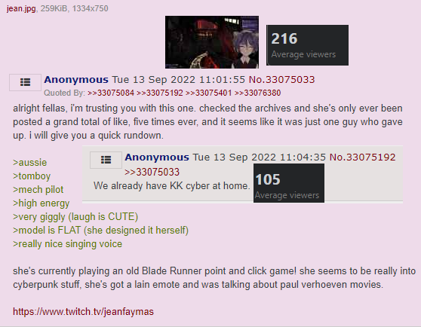Click the original post timestamp 11:01:55
The width and height of the screenshot is (421, 327).
click(179, 80)
